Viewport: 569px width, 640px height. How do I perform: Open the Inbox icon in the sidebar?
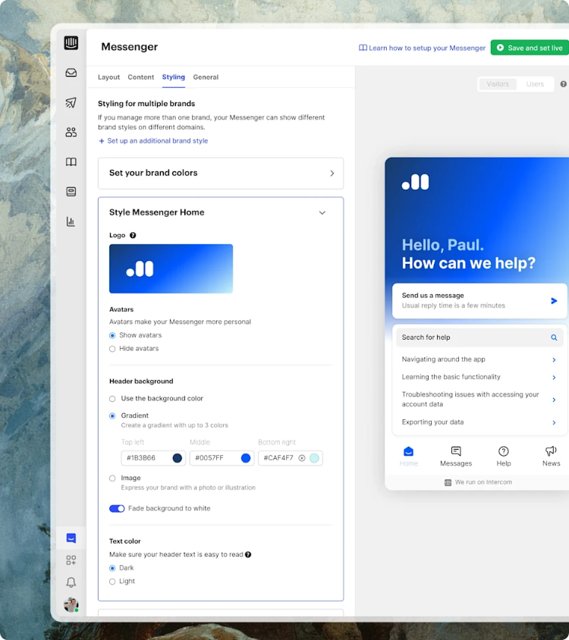click(x=71, y=73)
